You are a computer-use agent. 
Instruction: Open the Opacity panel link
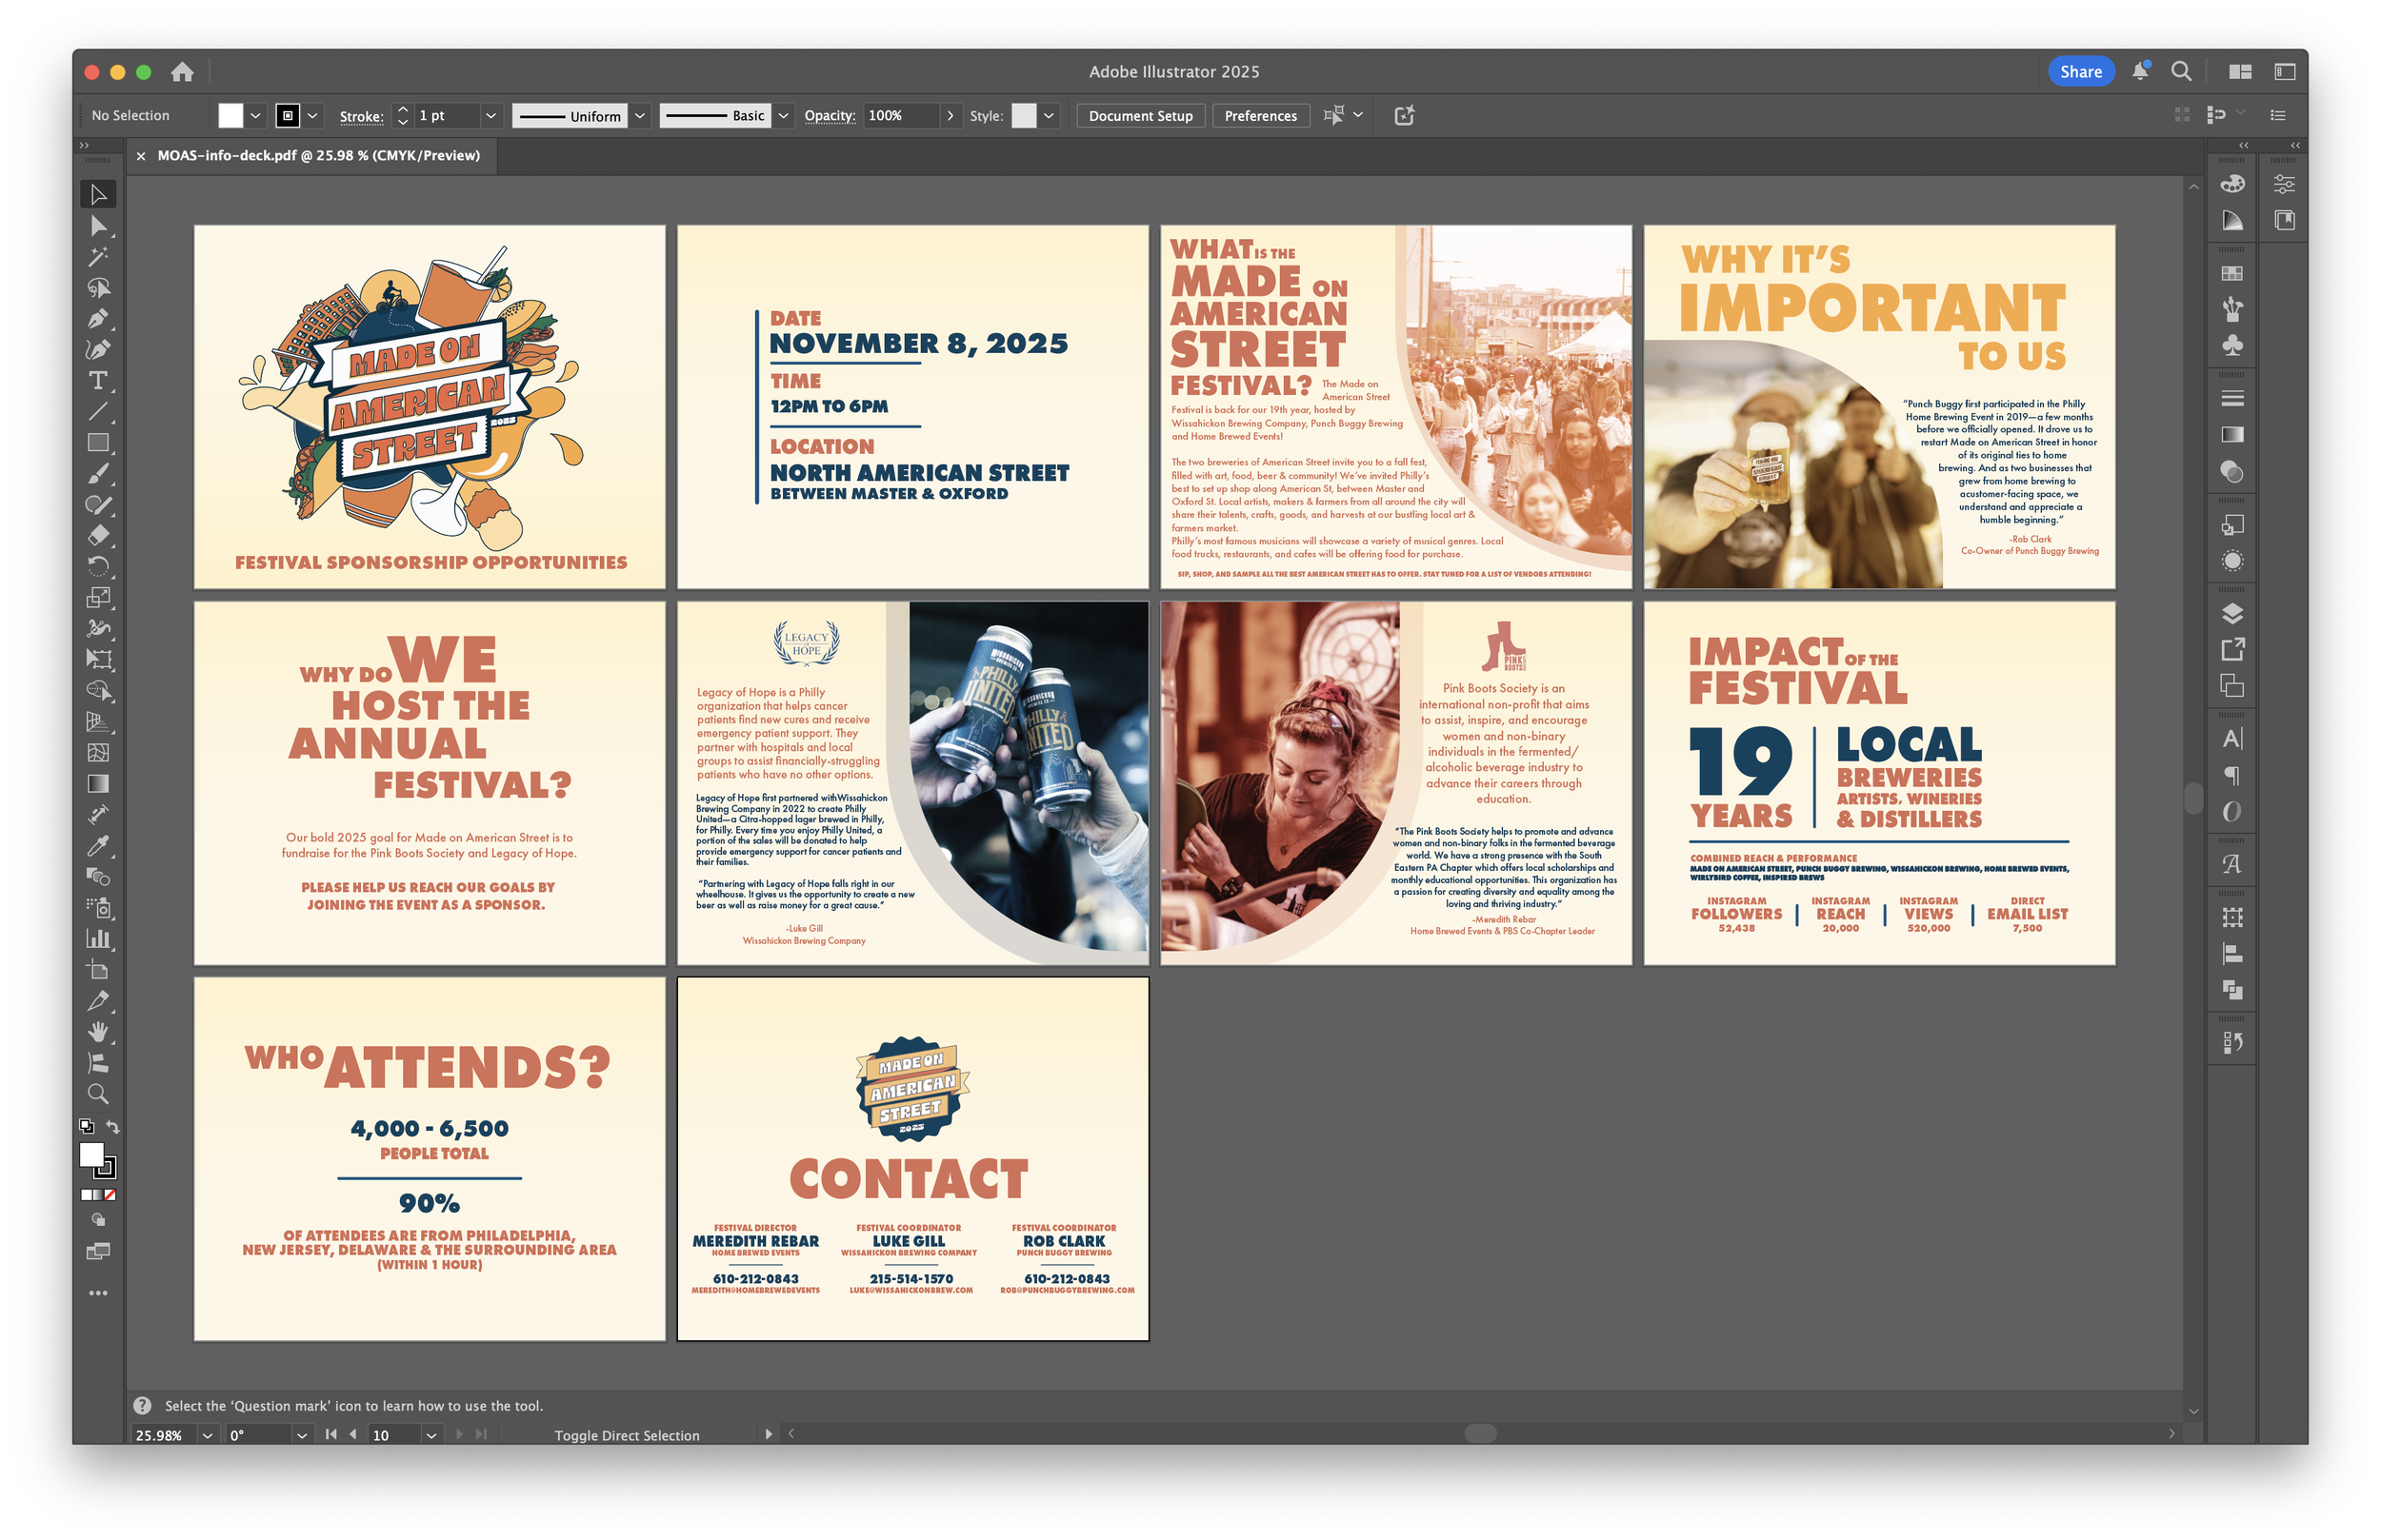pyautogui.click(x=830, y=116)
